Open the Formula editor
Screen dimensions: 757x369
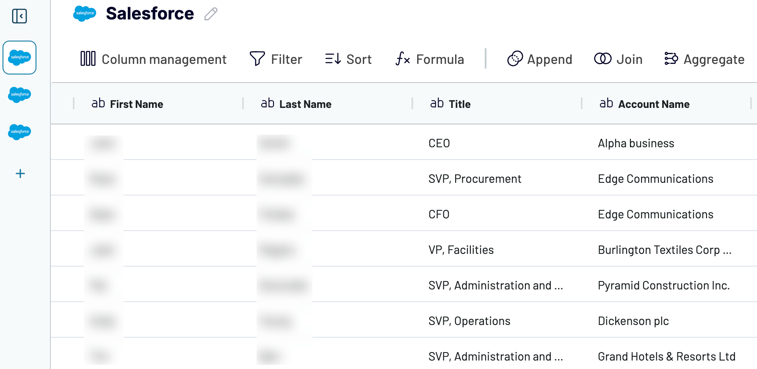pos(429,59)
